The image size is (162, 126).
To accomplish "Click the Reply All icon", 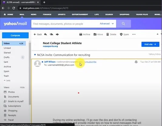I will pos(51,34).
